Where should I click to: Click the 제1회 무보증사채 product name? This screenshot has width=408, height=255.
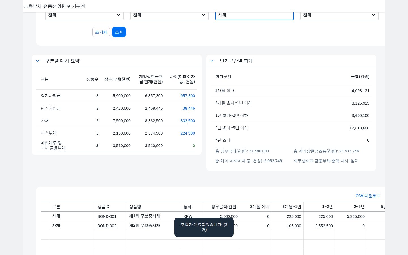pyautogui.click(x=144, y=216)
